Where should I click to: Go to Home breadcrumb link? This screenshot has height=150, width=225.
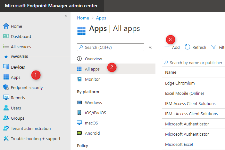click(83, 18)
